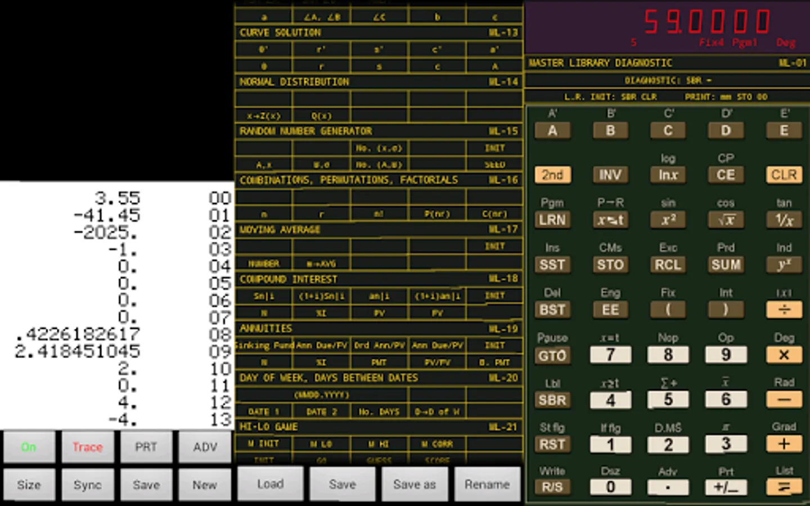Tap the digit 8 key
The width and height of the screenshot is (810, 506).
(668, 355)
